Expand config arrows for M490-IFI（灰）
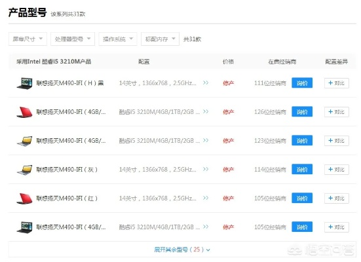 (x=206, y=169)
